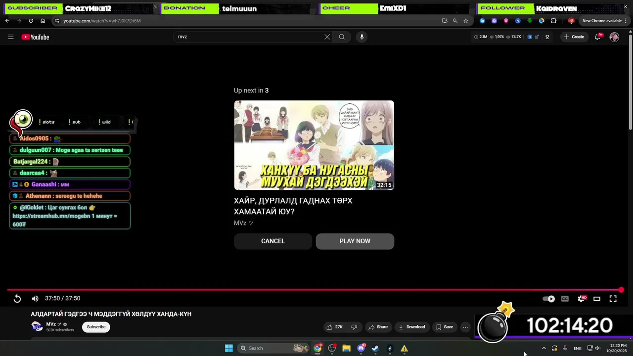Click the ENG language indicator

tap(577, 349)
